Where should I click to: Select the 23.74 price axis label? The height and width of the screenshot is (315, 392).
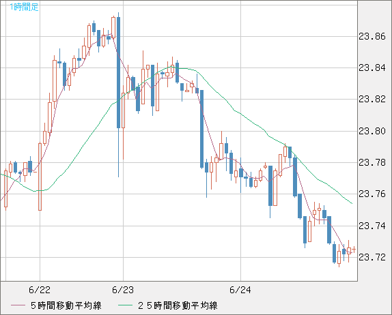coord(372,226)
